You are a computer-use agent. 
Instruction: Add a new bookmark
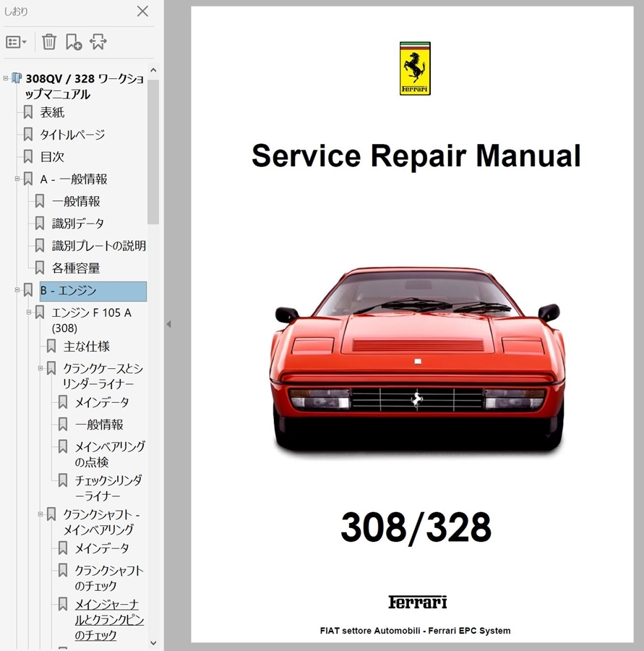point(74,42)
